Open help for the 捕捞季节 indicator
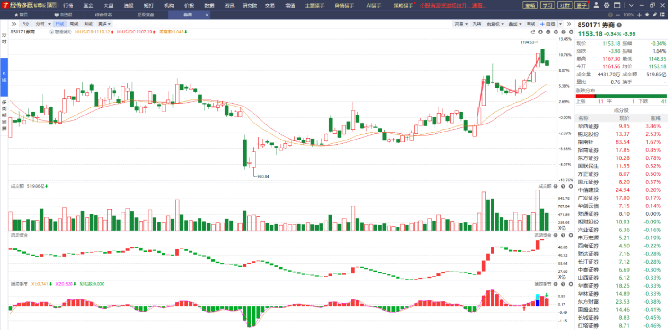The width and height of the screenshot is (668, 330). coord(563,284)
